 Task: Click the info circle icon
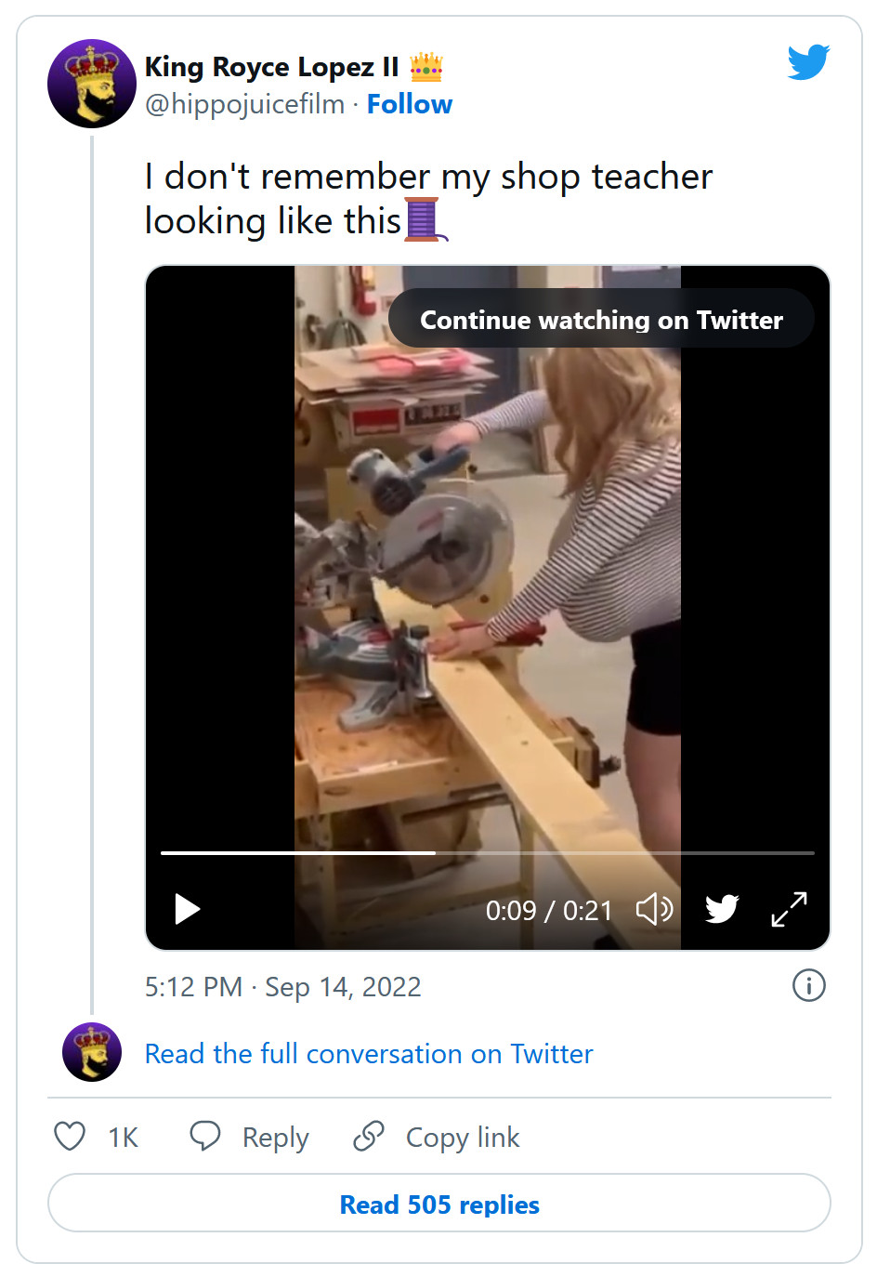(x=808, y=985)
